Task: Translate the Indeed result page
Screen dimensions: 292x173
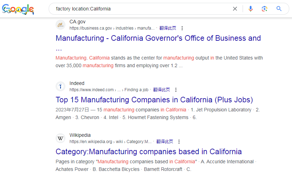Action: coord(162,90)
